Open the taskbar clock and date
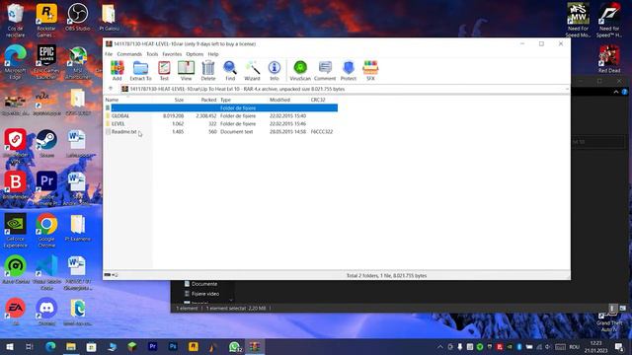Viewport: 632px width, 355px height. (x=595, y=346)
